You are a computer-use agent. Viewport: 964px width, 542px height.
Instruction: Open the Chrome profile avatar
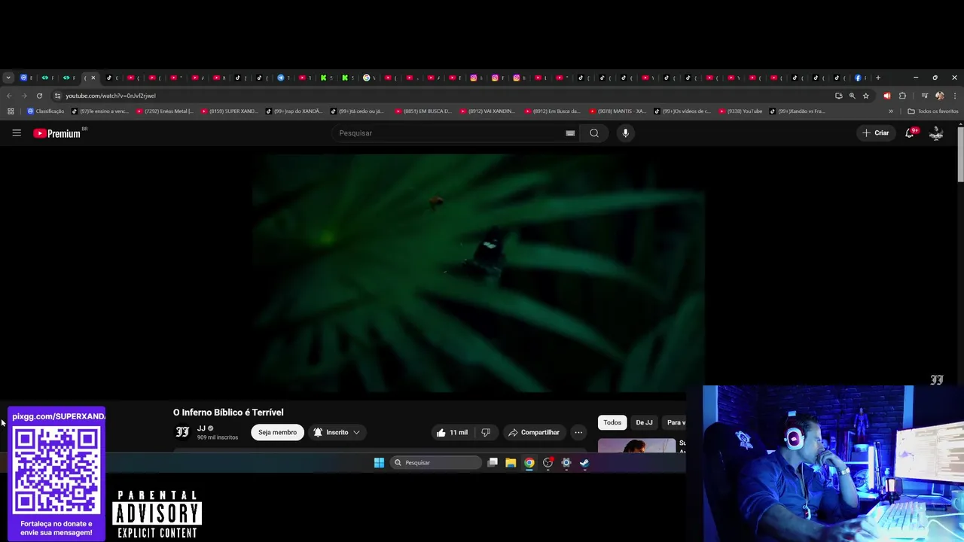[x=939, y=96]
